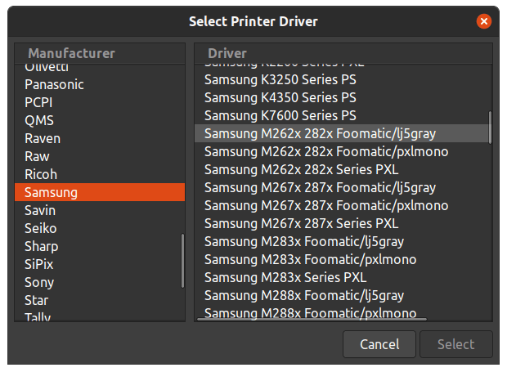Pick Samsung M267x 287x Foomatic/lj5gray driver
The image size is (507, 372).
(x=343, y=187)
